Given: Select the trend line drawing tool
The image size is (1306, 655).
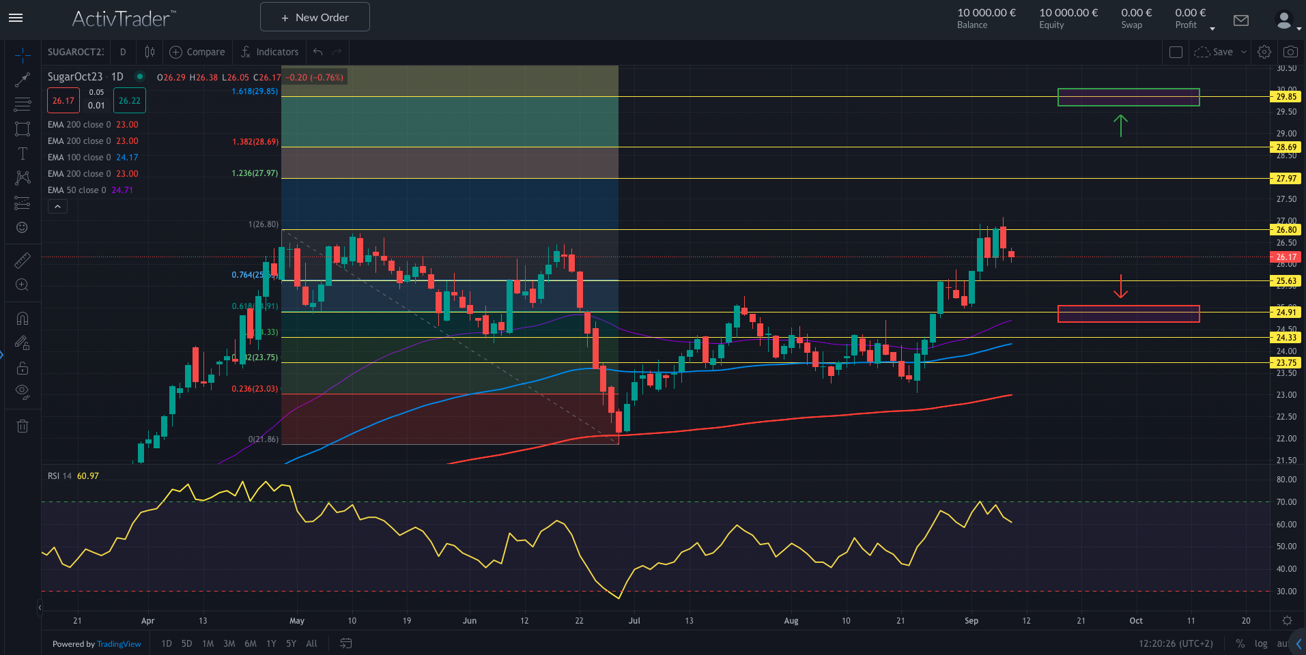Looking at the screenshot, I should pos(23,80).
